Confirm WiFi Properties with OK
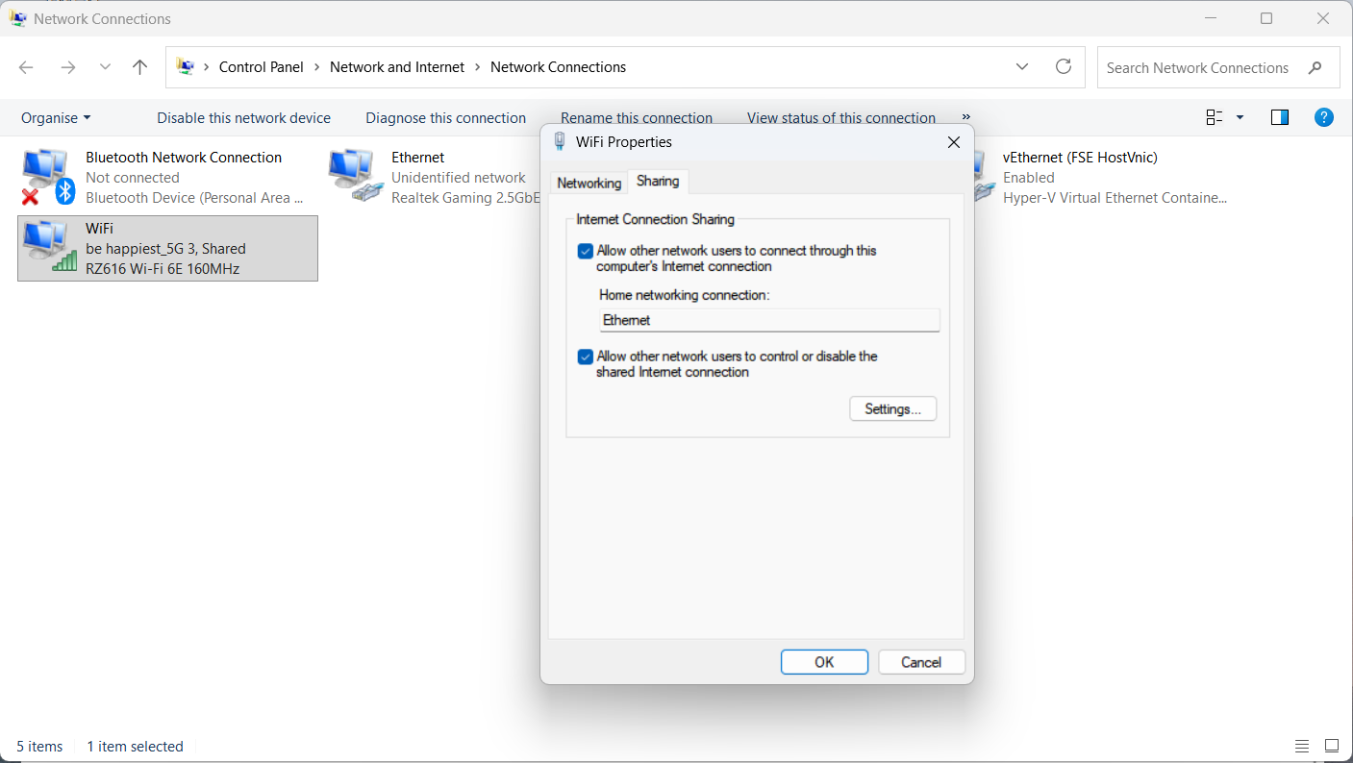This screenshot has width=1353, height=763. (x=824, y=661)
